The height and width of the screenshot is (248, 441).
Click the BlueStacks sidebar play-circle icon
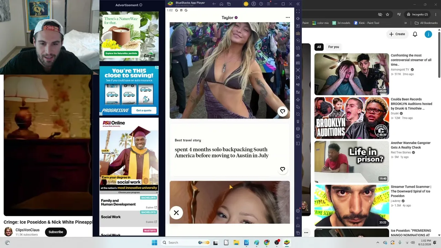pos(298,41)
